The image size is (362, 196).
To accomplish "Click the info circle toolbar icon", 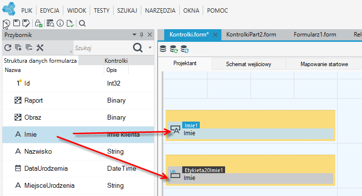I will [60, 23].
